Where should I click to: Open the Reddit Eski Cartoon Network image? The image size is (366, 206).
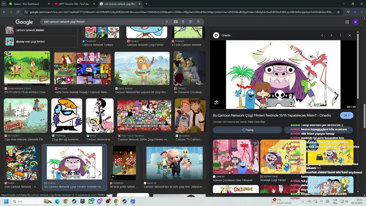[22, 163]
